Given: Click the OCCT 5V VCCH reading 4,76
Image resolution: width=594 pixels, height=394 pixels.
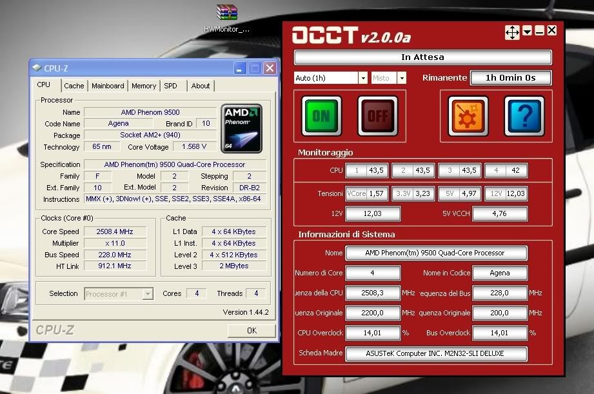Looking at the screenshot, I should 500,213.
